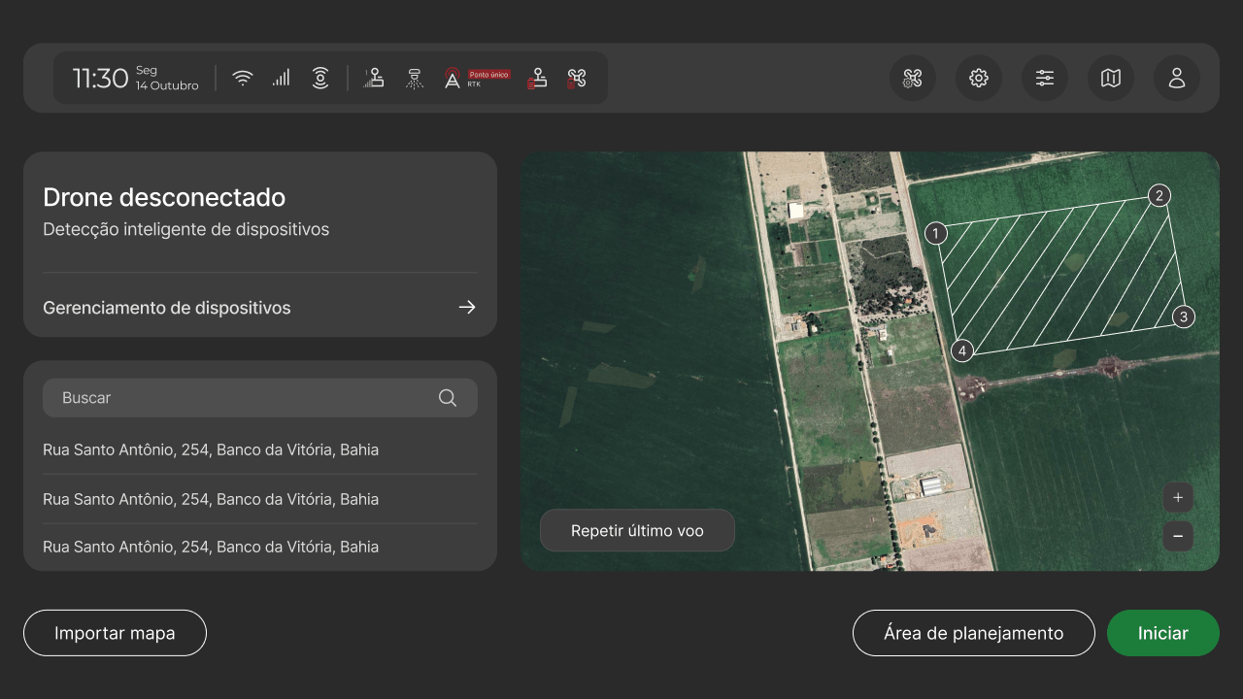Open settings with the gear button

point(979,78)
